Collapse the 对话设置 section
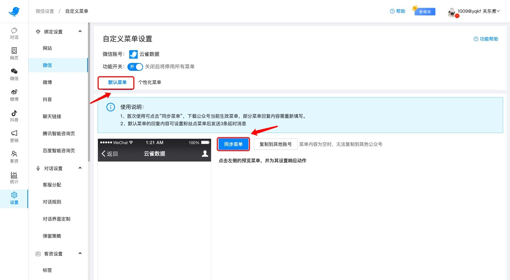The image size is (510, 280). (x=80, y=168)
